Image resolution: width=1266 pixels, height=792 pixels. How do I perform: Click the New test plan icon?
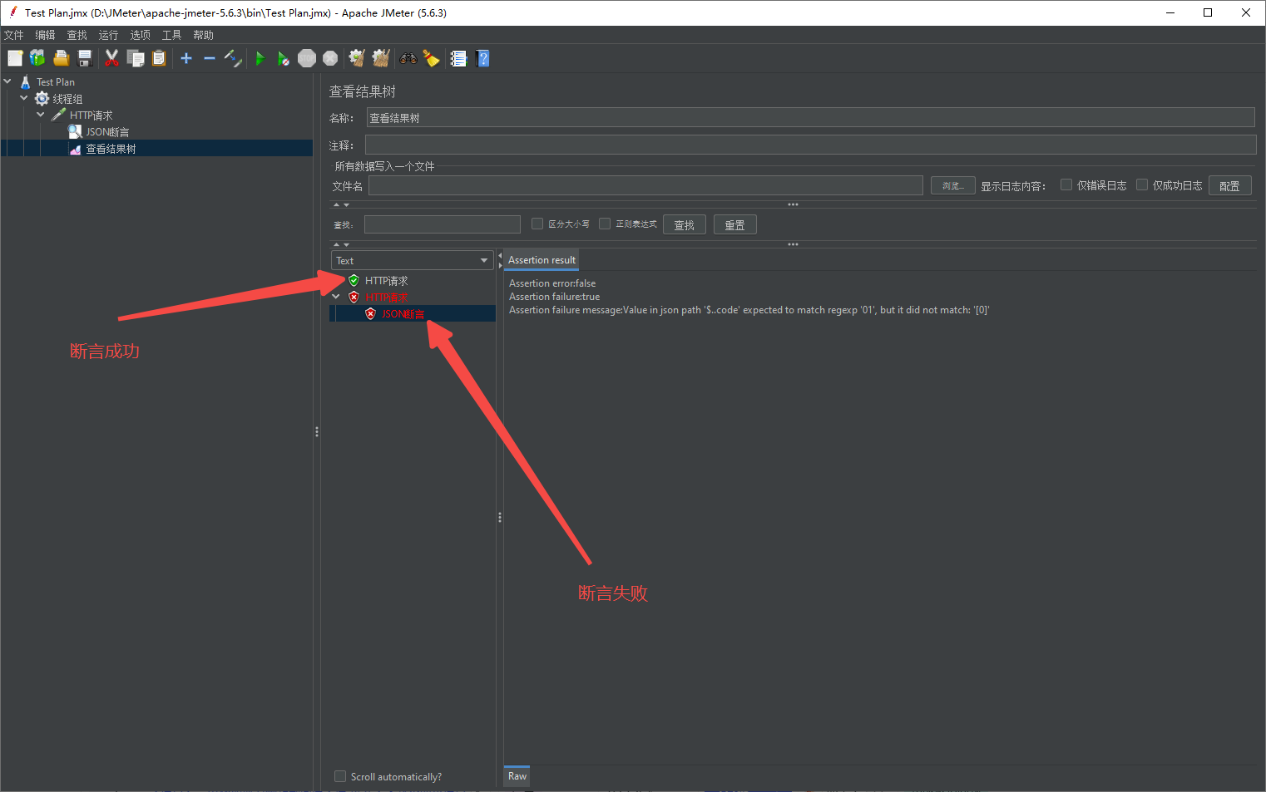coord(15,58)
